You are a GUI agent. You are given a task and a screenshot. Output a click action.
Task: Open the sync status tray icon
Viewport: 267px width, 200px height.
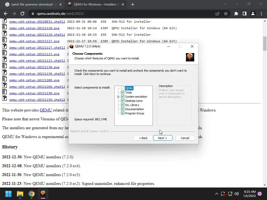tap(223, 194)
